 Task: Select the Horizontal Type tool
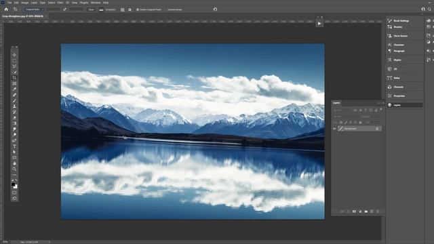point(14,146)
